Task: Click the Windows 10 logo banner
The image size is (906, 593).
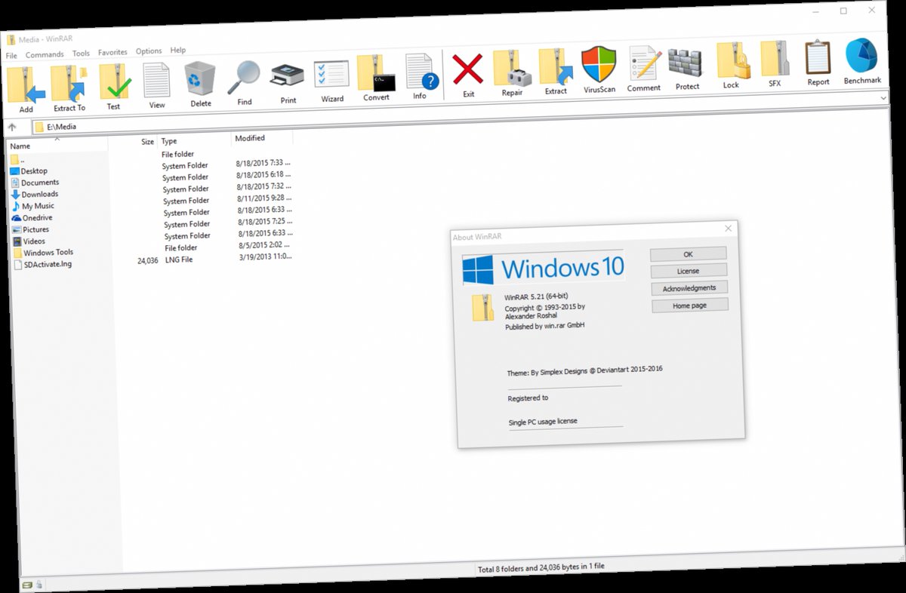Action: 543,269
